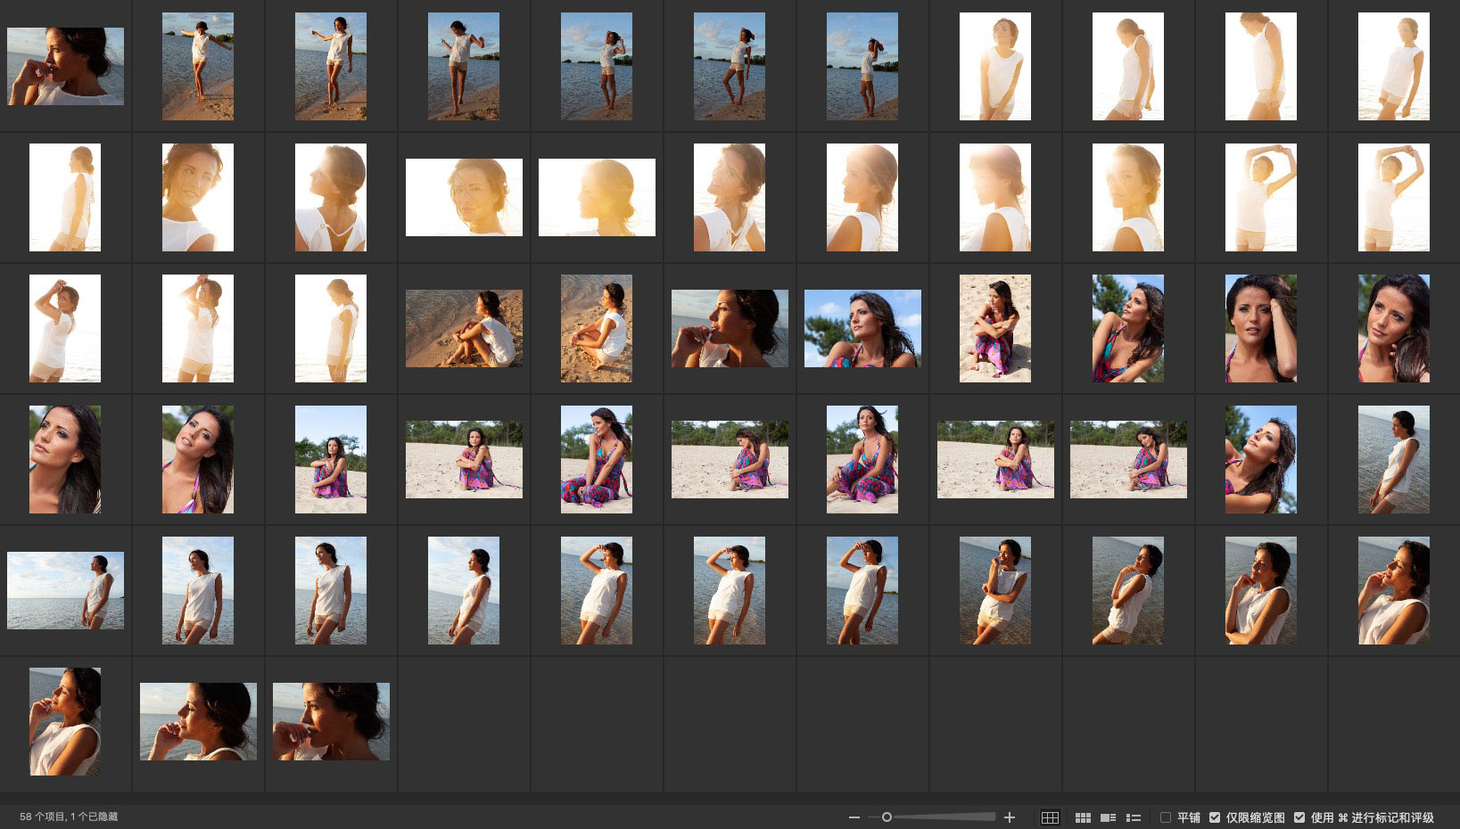Select landscape photo of woman sitting by water ripples

[464, 328]
